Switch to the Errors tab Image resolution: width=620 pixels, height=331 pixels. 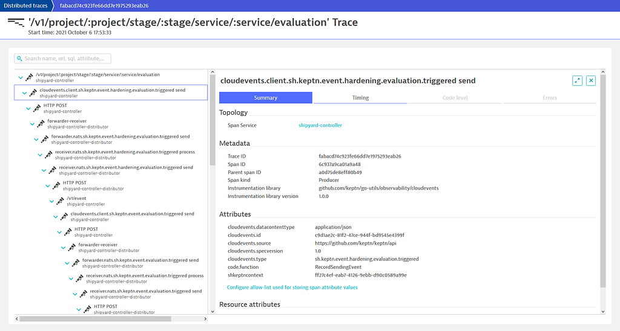(x=550, y=97)
